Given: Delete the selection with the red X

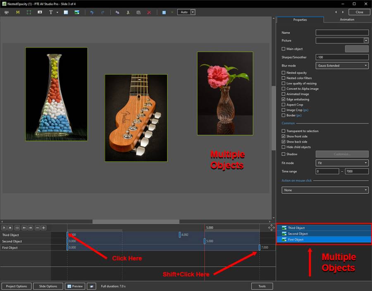Looking at the screenshot, I should [x=149, y=12].
